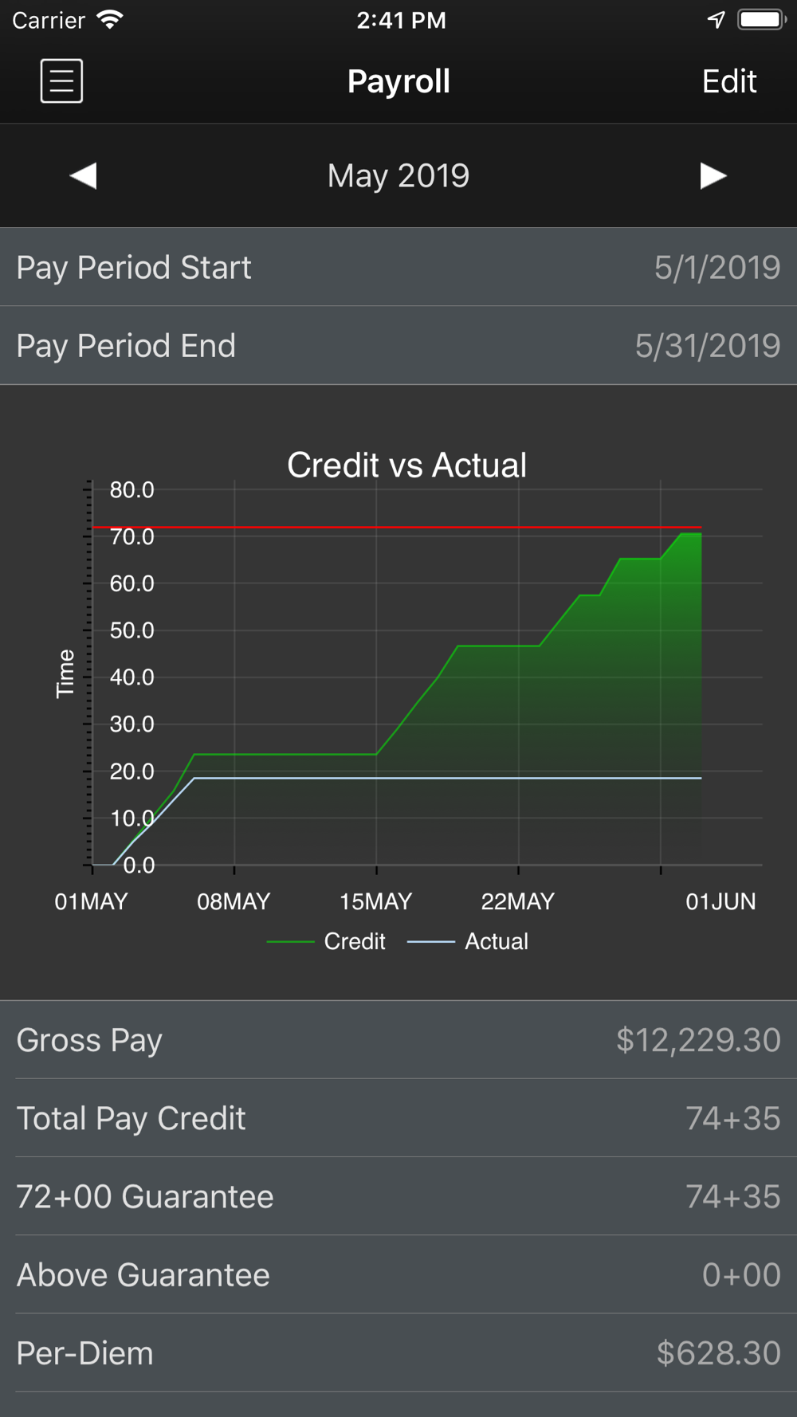Tap the Wi-Fi status icon
Image resolution: width=797 pixels, height=1417 pixels.
(109, 20)
